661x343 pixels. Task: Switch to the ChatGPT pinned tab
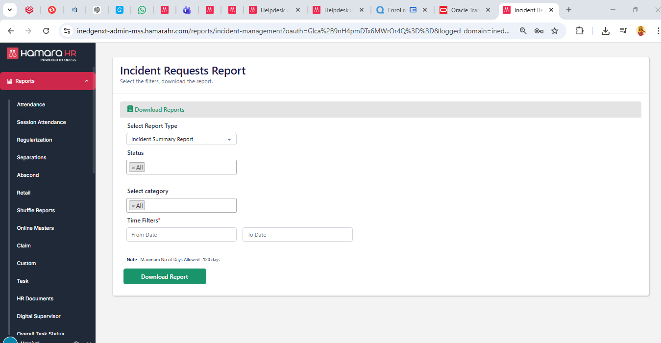(x=97, y=10)
